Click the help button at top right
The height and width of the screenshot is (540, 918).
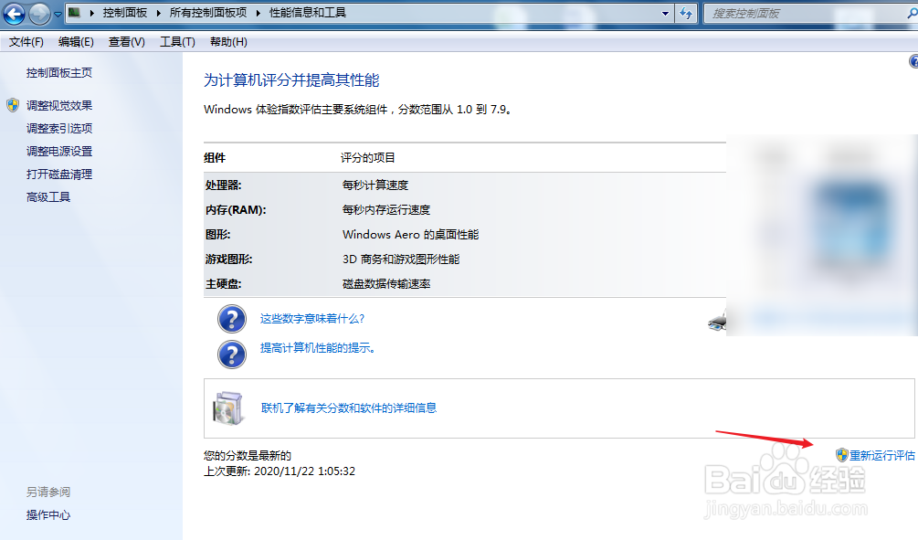coord(913,61)
